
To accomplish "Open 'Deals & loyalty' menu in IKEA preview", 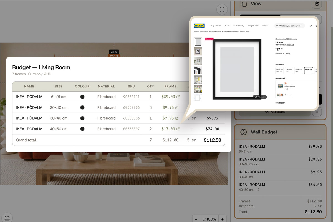I will (x=239, y=26).
